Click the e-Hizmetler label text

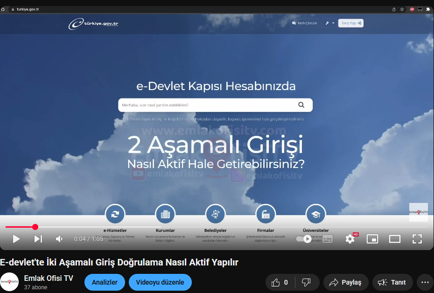[115, 230]
